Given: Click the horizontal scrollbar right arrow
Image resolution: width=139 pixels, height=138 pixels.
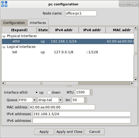Looking at the screenshot, I should tap(132, 83).
